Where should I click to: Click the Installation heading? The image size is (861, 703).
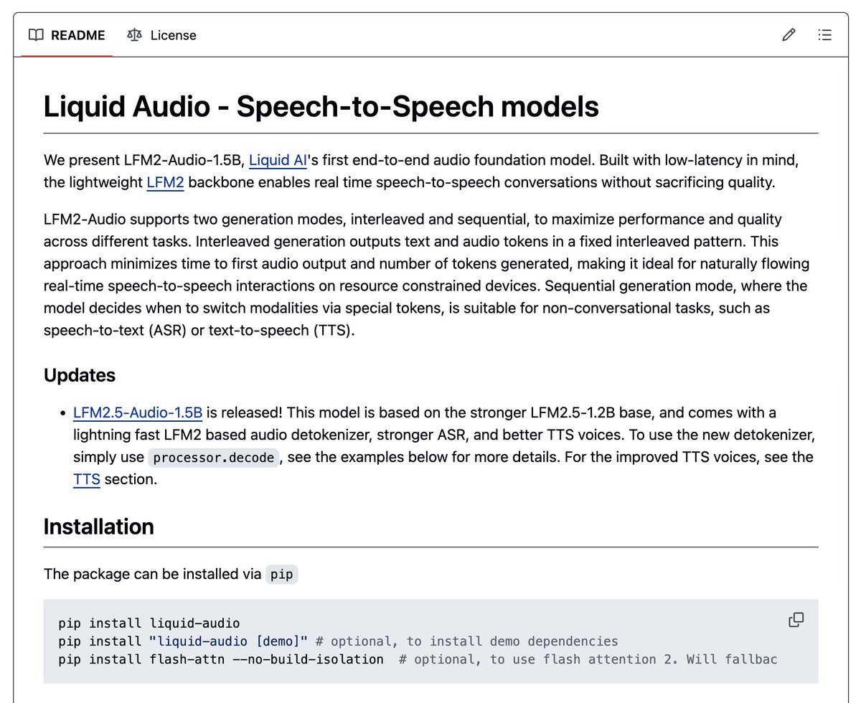pyautogui.click(x=99, y=527)
